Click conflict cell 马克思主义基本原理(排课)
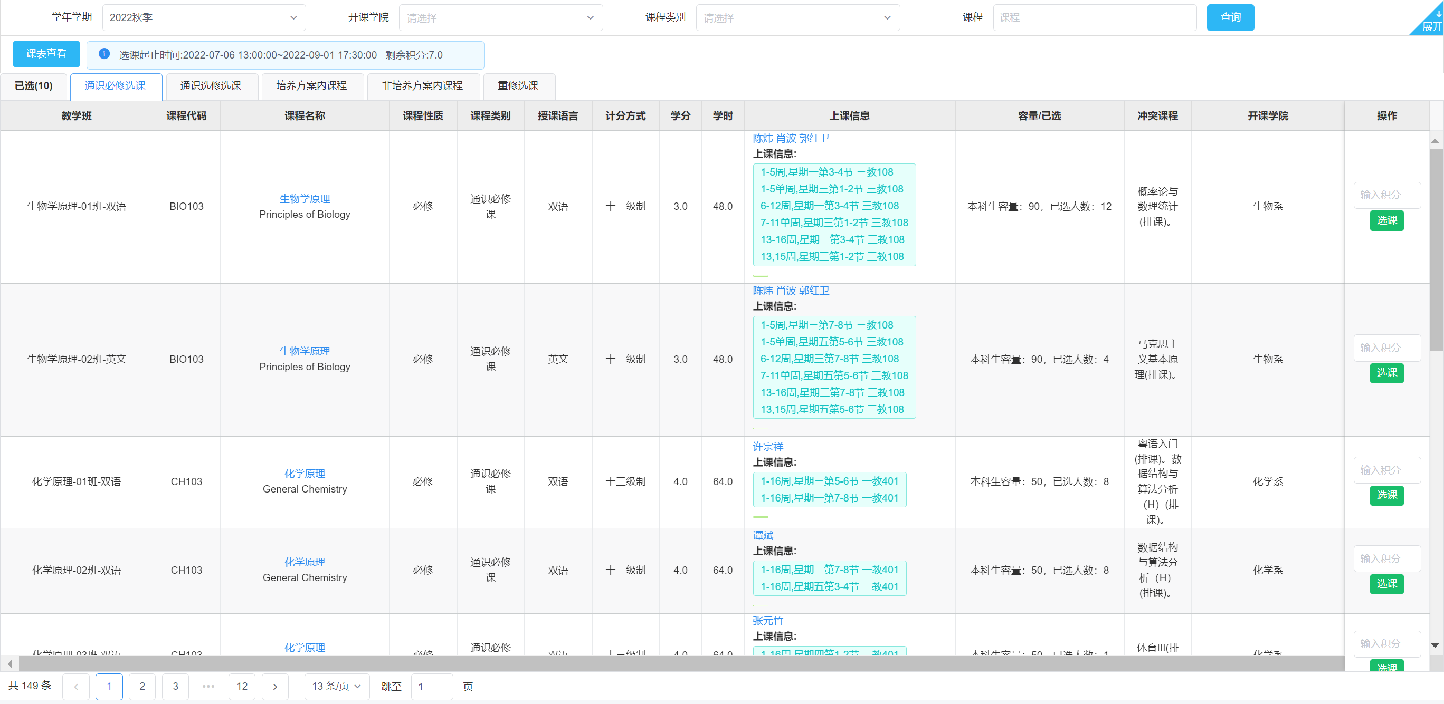 pos(1157,359)
